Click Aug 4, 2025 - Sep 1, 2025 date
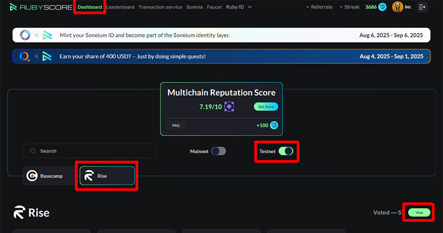Screen dimensions: 443x233 [391, 57]
